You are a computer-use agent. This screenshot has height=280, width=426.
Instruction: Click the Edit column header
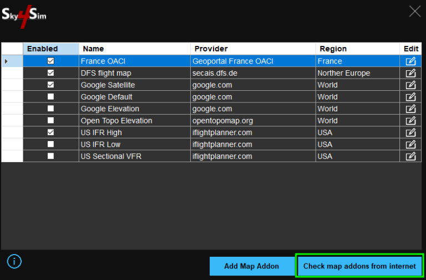tap(411, 49)
